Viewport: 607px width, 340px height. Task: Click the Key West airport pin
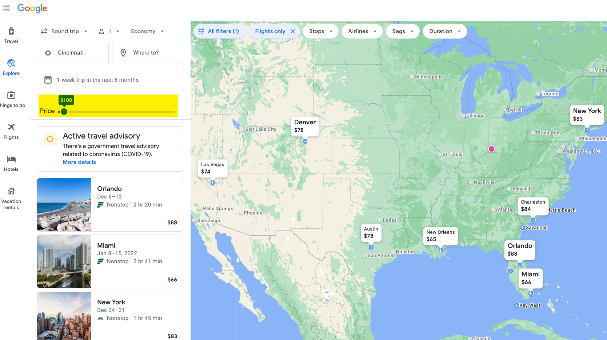tap(516, 305)
